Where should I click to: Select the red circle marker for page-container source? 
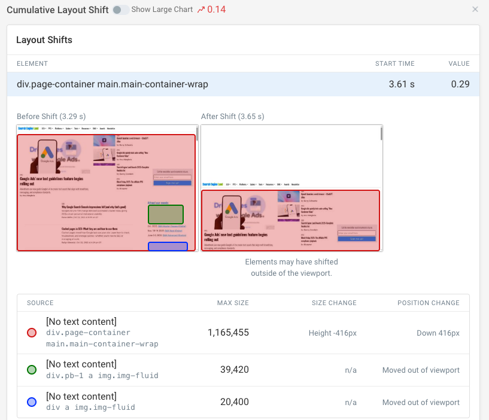tap(32, 333)
